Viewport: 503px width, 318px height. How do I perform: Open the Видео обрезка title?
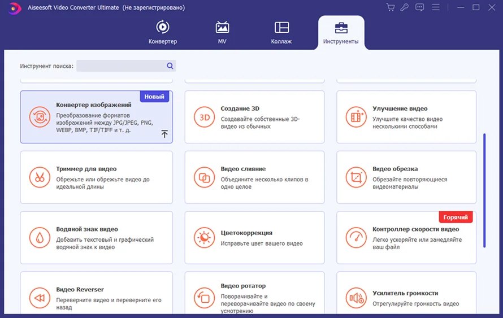click(395, 169)
